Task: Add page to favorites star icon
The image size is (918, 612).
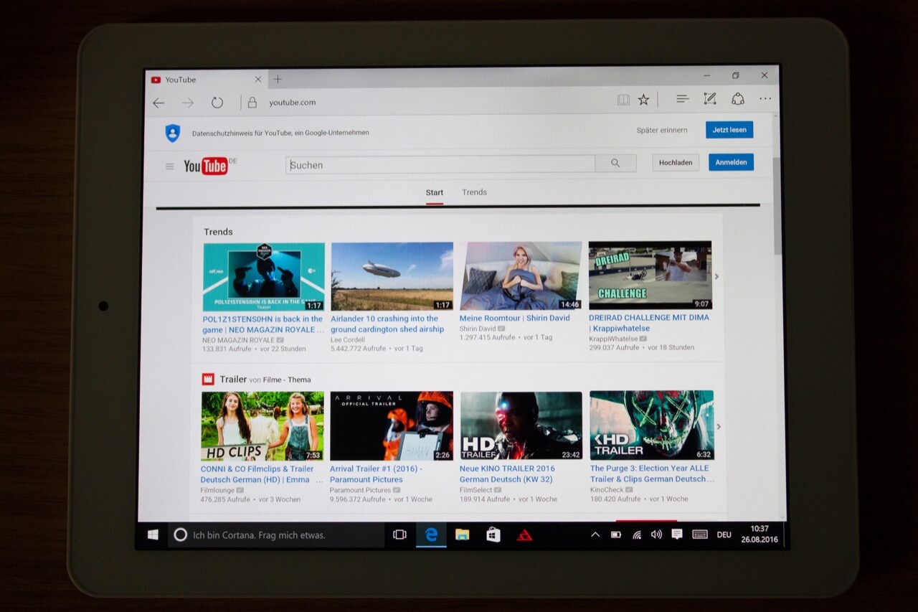Action: [643, 100]
